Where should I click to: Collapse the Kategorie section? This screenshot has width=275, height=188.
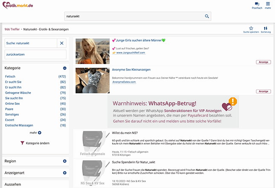(64, 68)
